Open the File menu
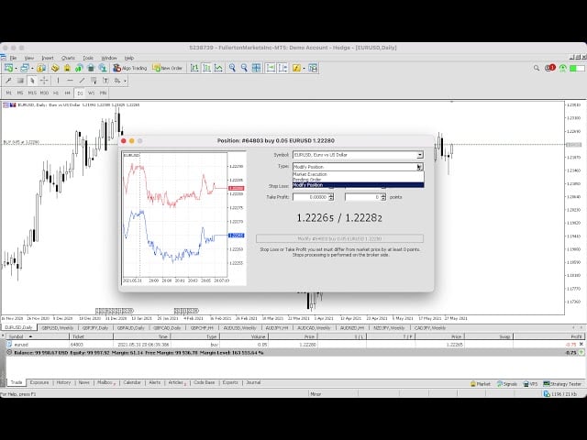This screenshot has height=440, width=587. point(13,58)
